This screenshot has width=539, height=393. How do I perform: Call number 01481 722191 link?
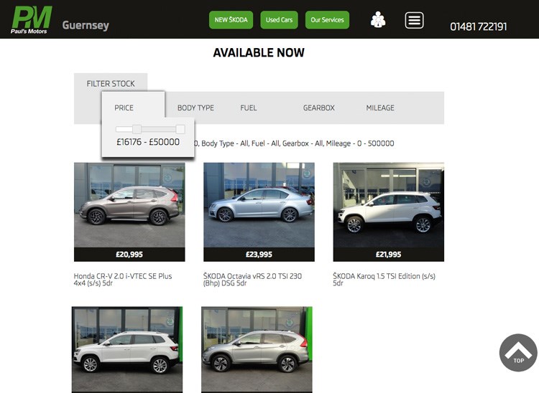click(x=478, y=27)
